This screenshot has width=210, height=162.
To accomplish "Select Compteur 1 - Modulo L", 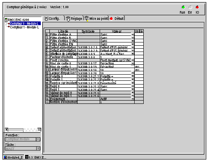I will click(24, 27).
